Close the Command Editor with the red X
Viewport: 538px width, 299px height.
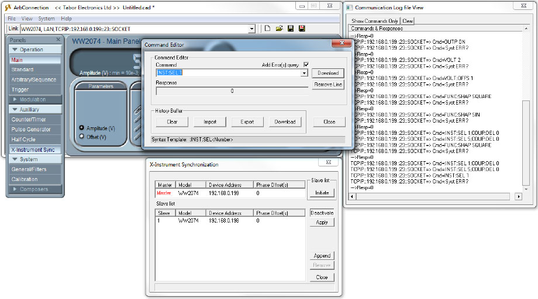coord(340,44)
